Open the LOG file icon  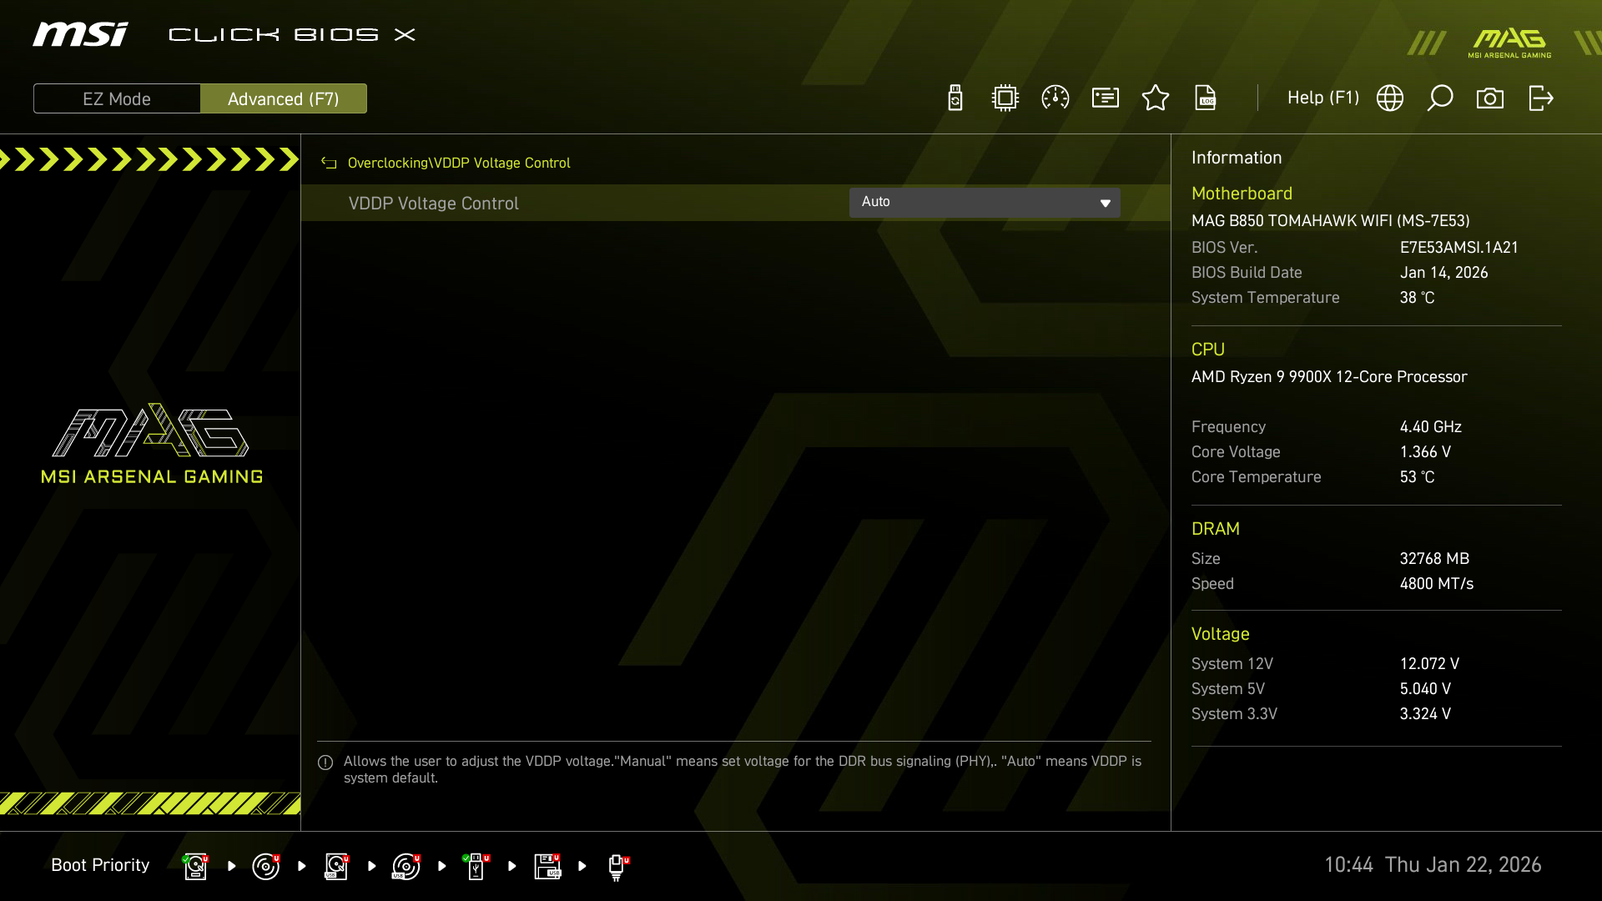coord(1206,98)
